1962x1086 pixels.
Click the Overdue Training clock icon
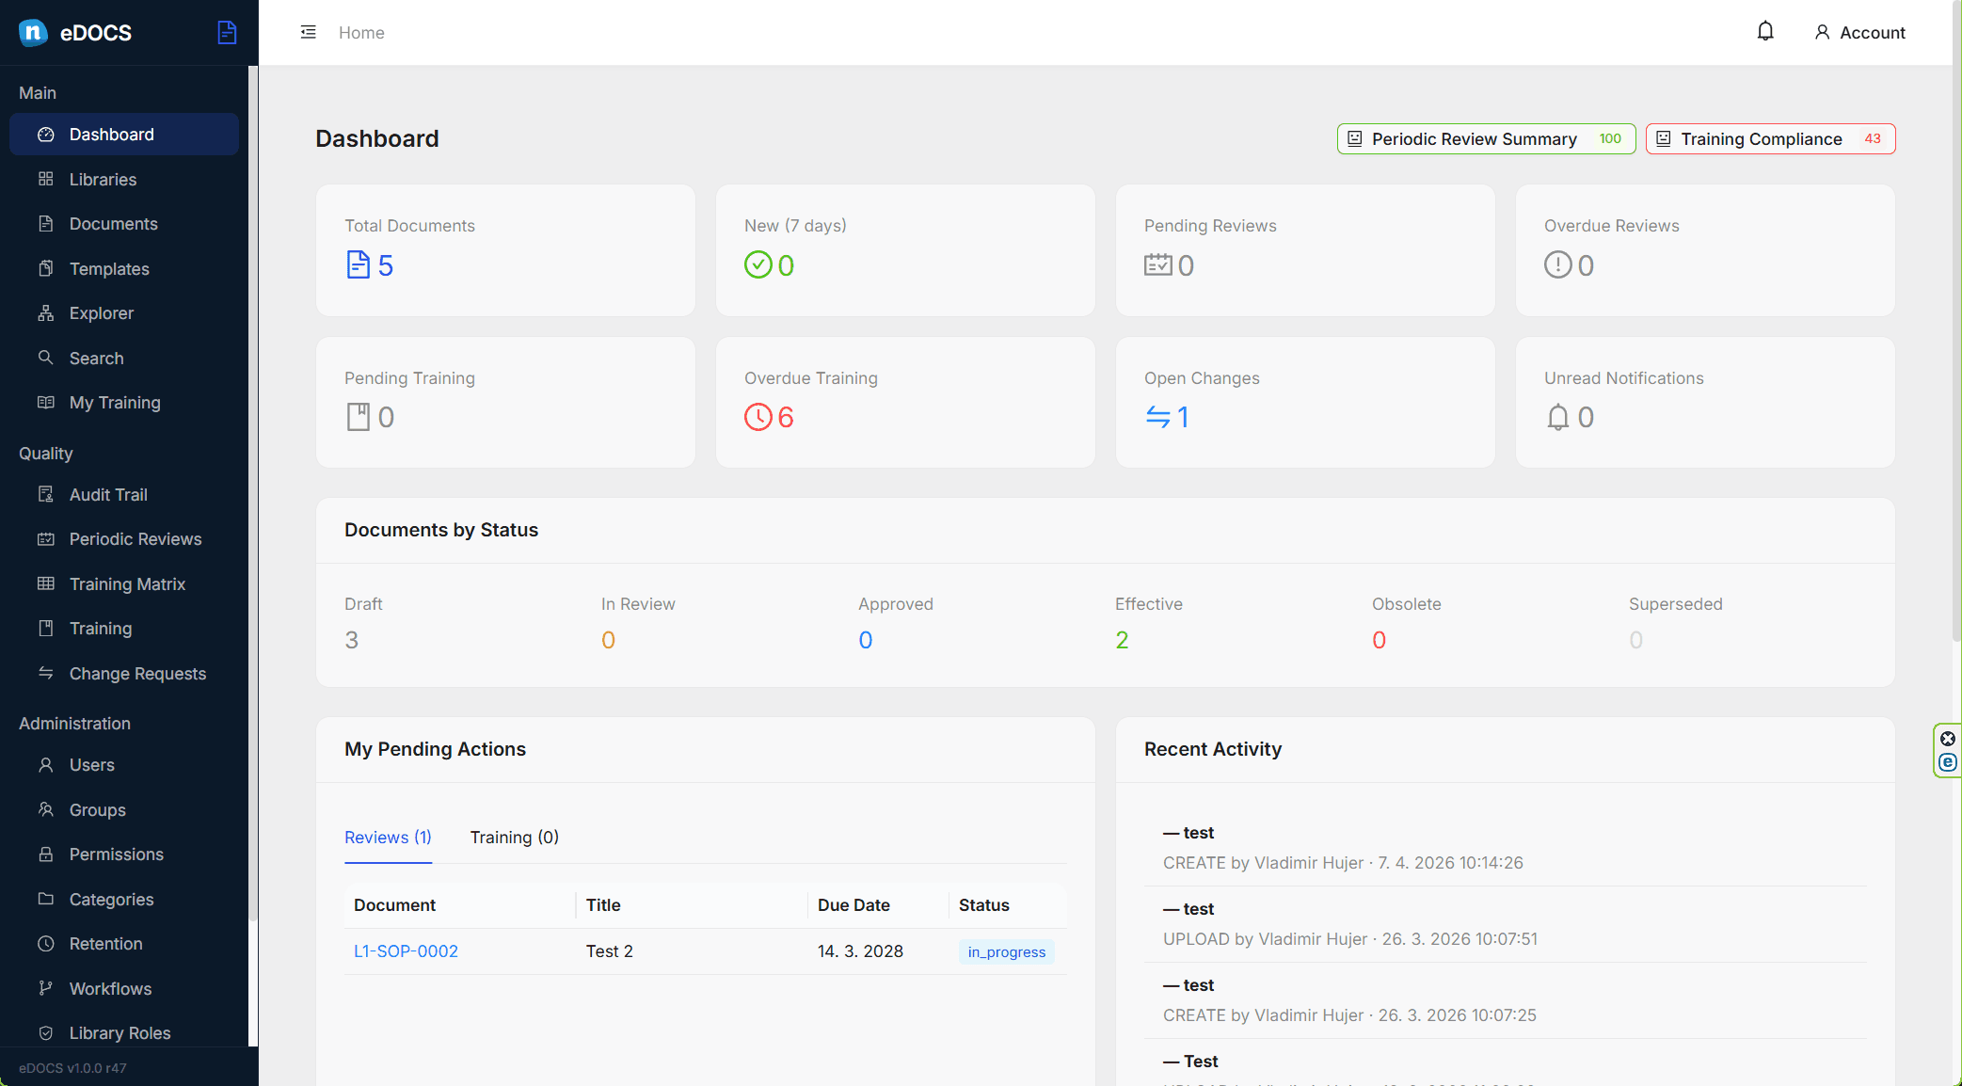758,417
